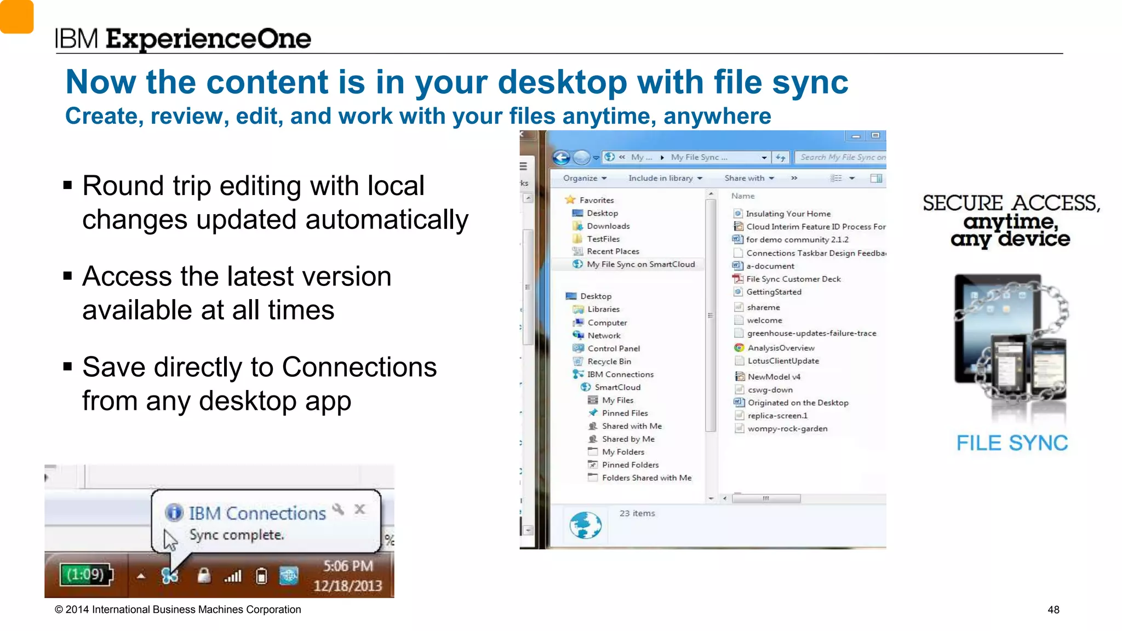
Task: Open the view options dropdown arrow
Action: click(x=852, y=178)
